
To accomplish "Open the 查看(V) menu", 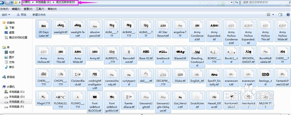I will 28,9.
